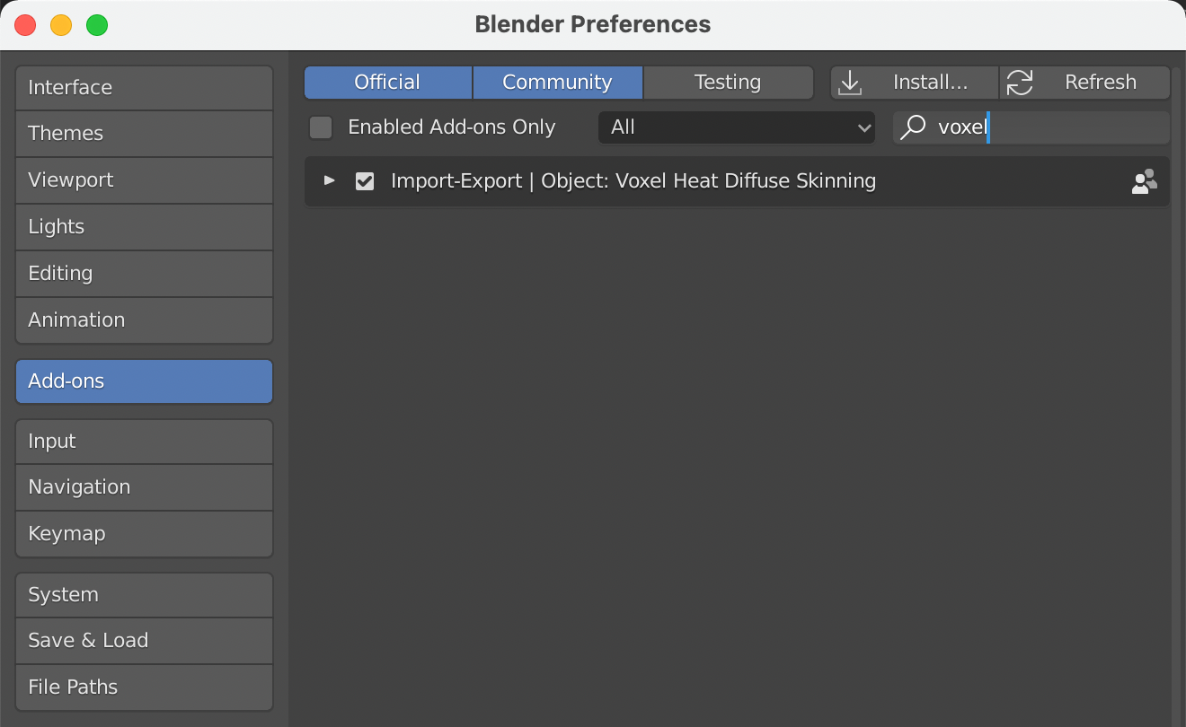Click the magnifying glass search icon
The height and width of the screenshot is (727, 1186).
(x=913, y=127)
